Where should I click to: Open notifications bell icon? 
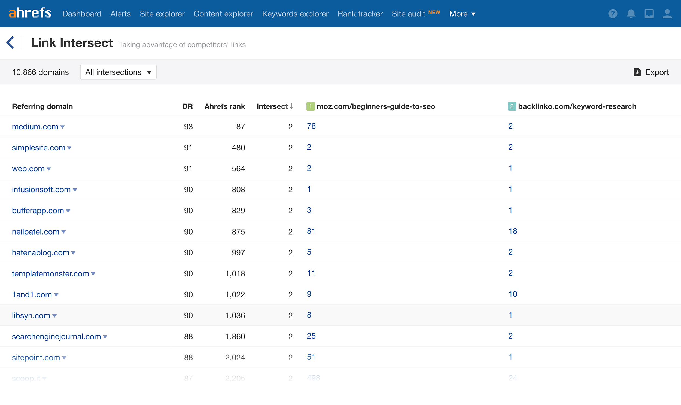point(631,14)
